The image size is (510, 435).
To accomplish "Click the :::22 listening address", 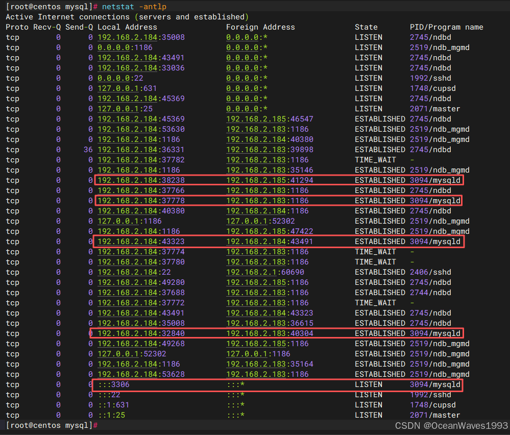I will [109, 395].
